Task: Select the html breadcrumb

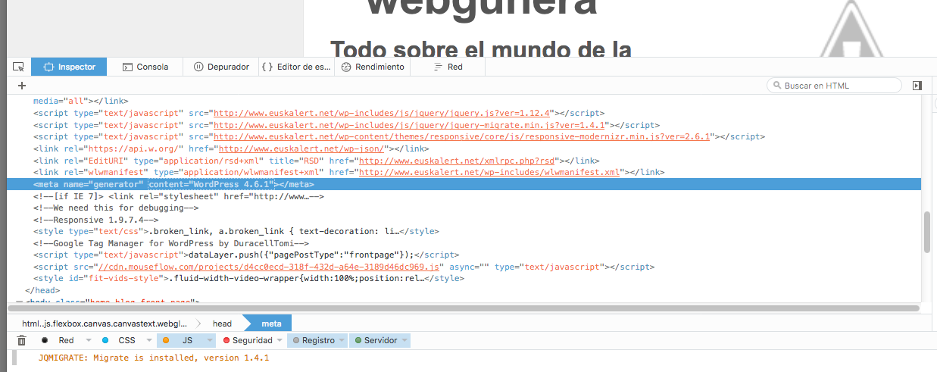Action: click(104, 324)
